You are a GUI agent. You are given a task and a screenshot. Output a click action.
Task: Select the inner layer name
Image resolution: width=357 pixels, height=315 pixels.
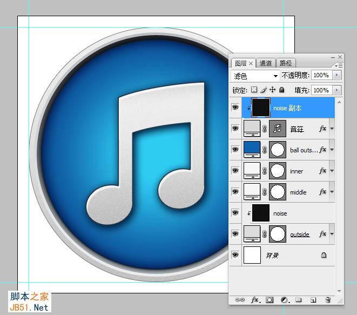click(297, 171)
